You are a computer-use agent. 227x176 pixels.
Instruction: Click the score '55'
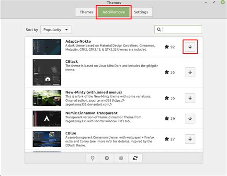click(172, 72)
